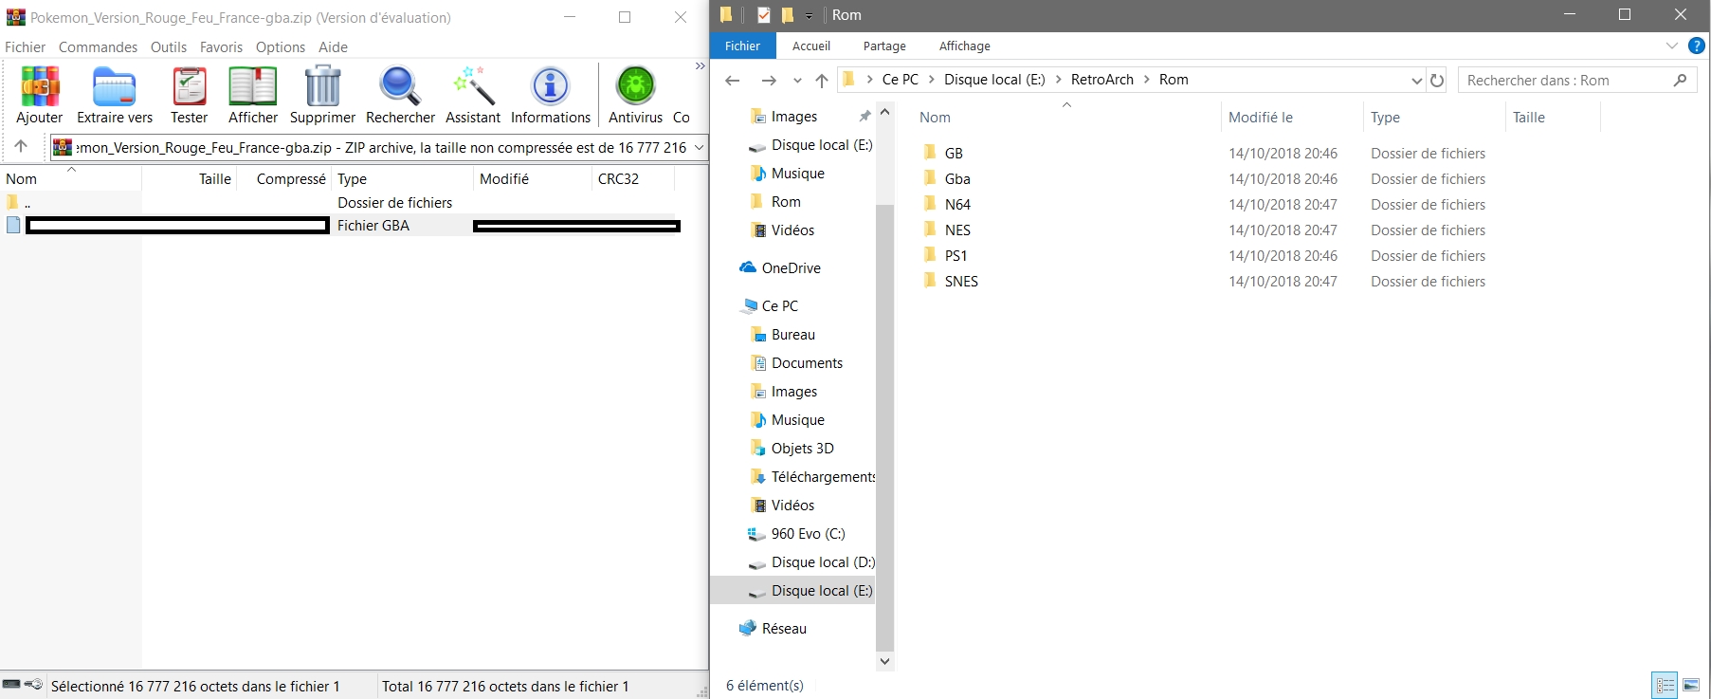Switch to large icons view layout
This screenshot has height=699, width=1711.
(x=1691, y=685)
